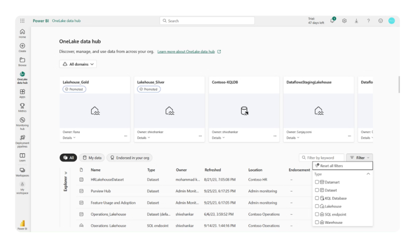
Task: Open settings gear in header
Action: [x=344, y=21]
